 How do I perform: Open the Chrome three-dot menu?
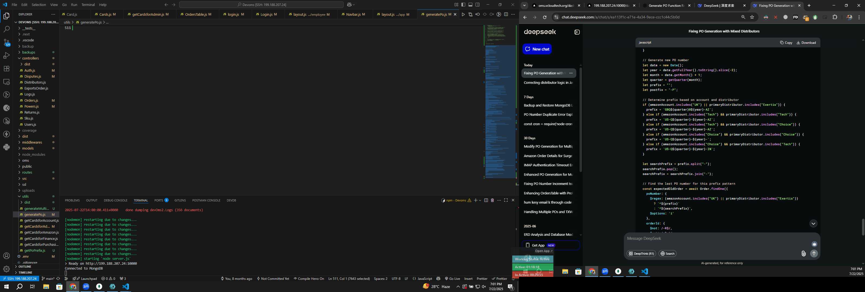pos(859,17)
